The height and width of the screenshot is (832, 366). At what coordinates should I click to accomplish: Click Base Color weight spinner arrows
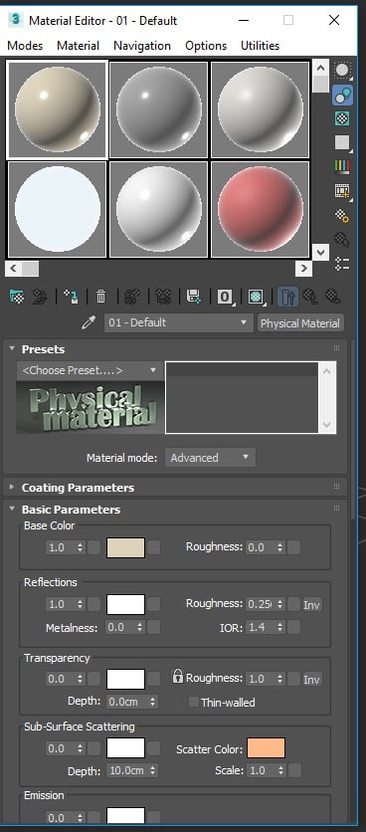click(x=81, y=547)
